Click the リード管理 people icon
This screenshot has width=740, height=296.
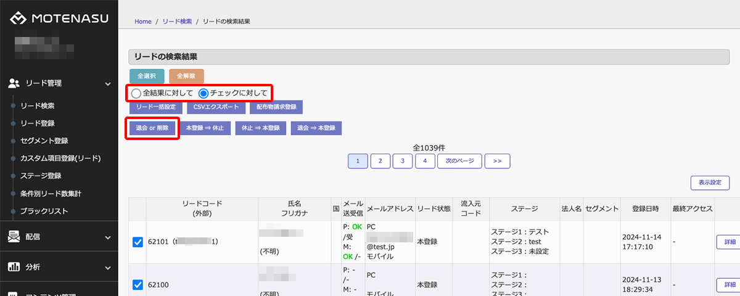pos(14,83)
